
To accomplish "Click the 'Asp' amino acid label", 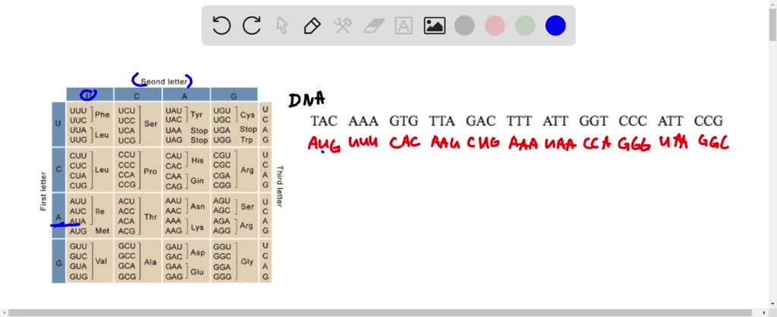I will tap(198, 252).
